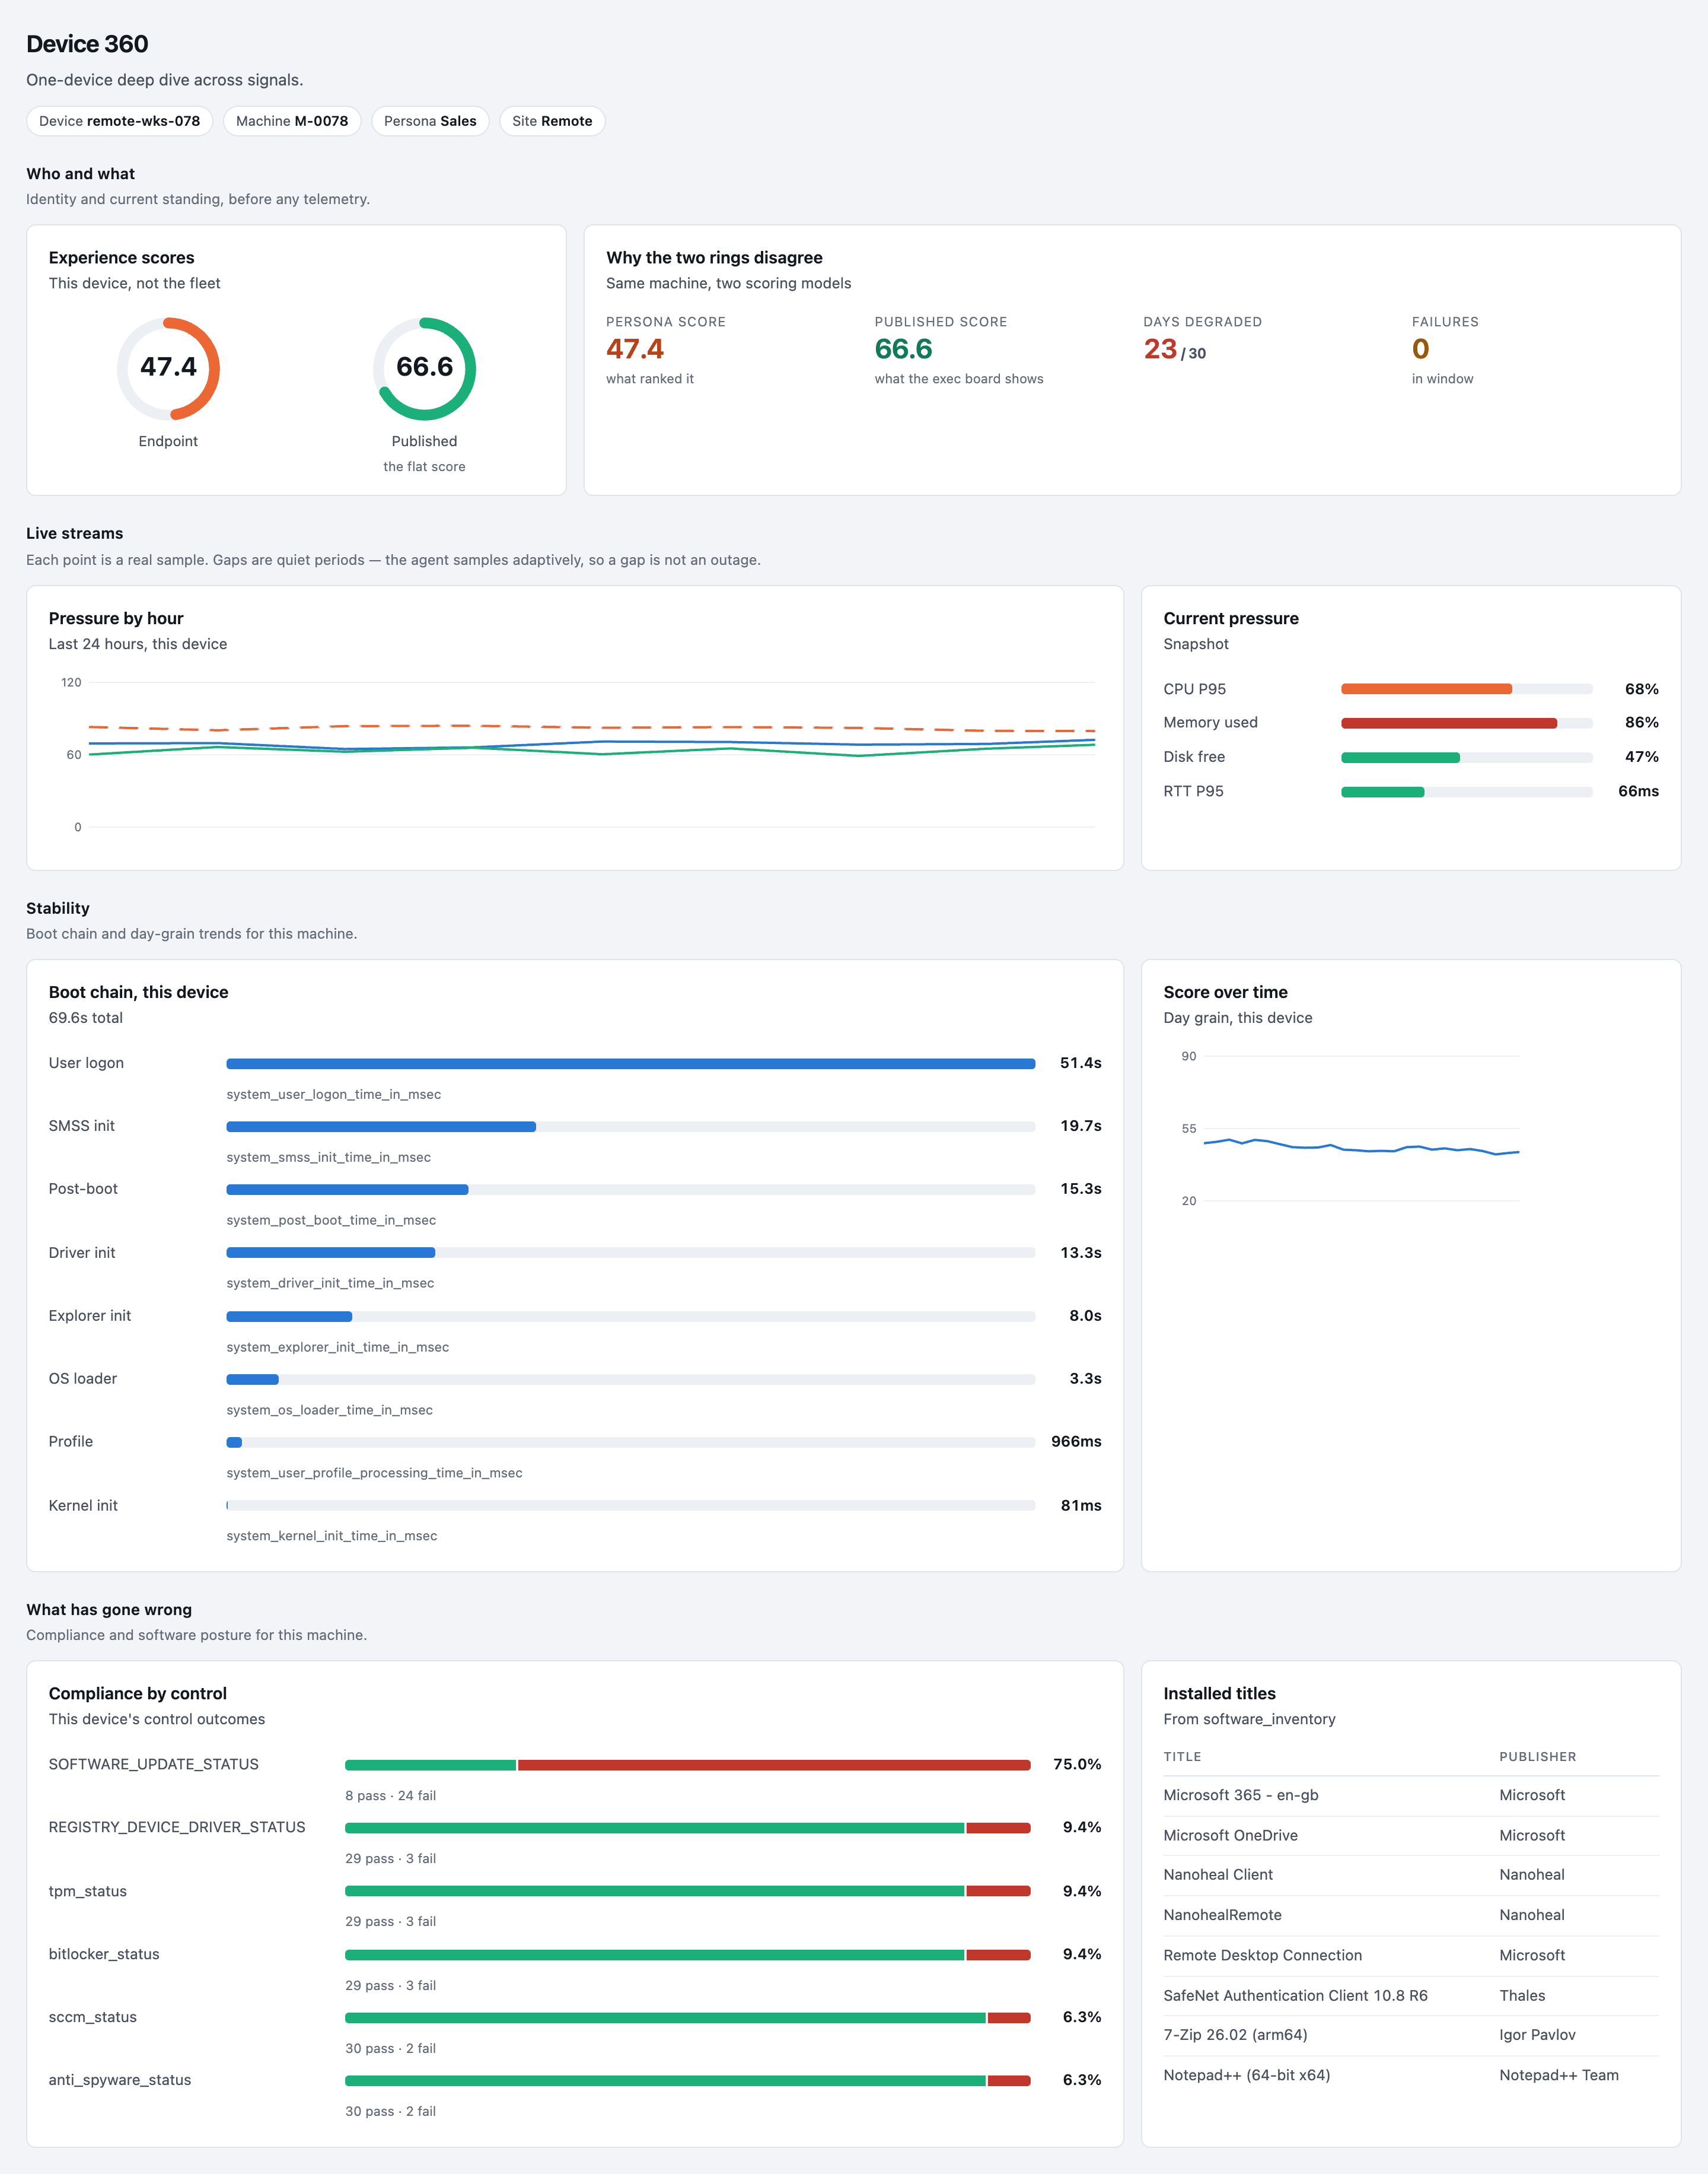1708x2174 pixels.
Task: Click the User logon boot bar
Action: 631,1063
